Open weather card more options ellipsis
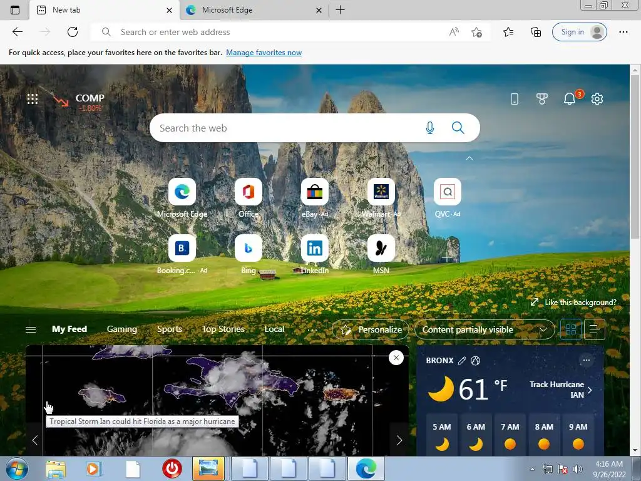Image resolution: width=641 pixels, height=481 pixels. click(x=586, y=360)
